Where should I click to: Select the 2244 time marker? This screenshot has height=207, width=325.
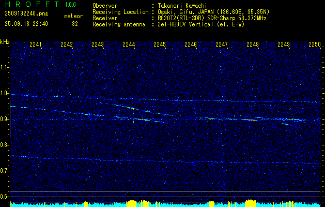coord(129,45)
